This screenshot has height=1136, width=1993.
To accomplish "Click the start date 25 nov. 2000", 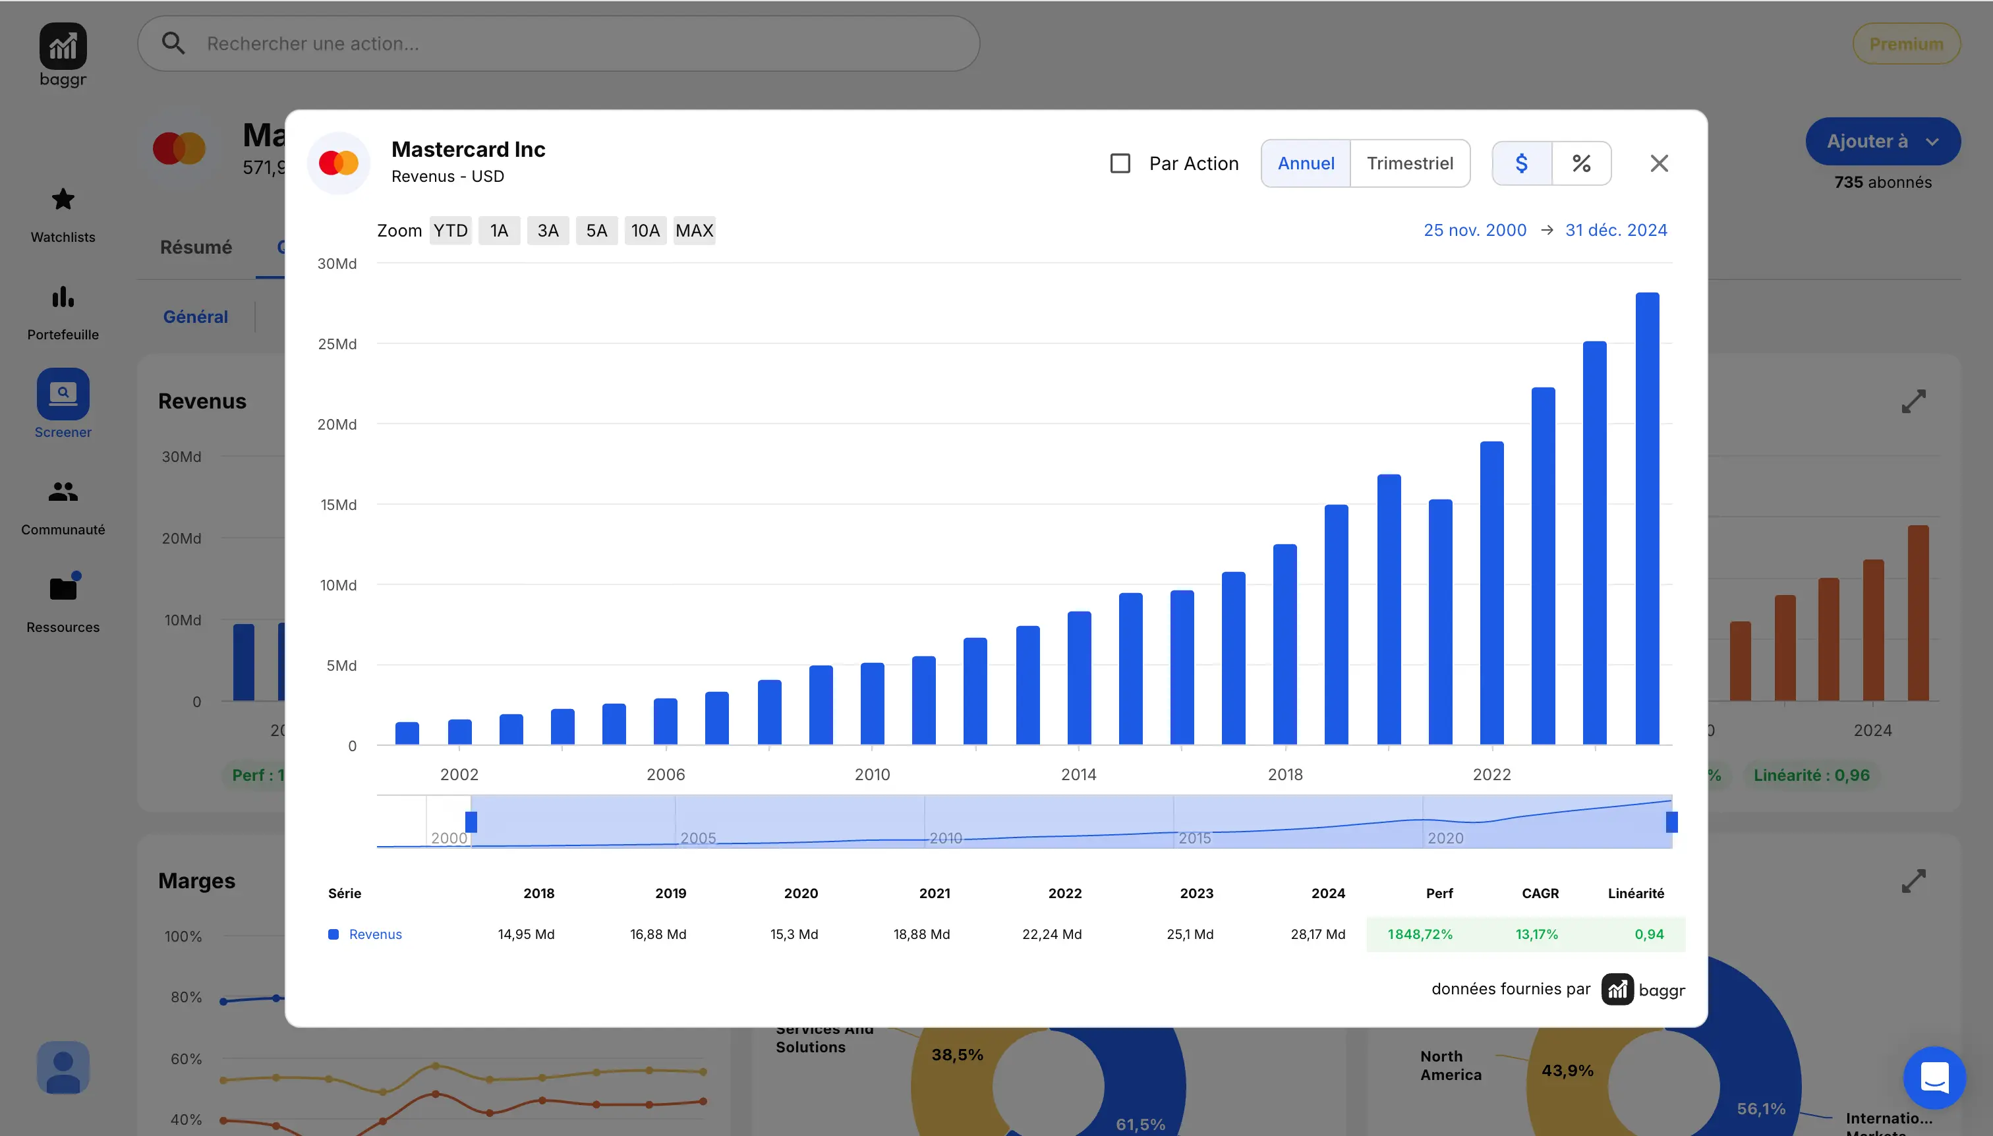I will (x=1474, y=230).
